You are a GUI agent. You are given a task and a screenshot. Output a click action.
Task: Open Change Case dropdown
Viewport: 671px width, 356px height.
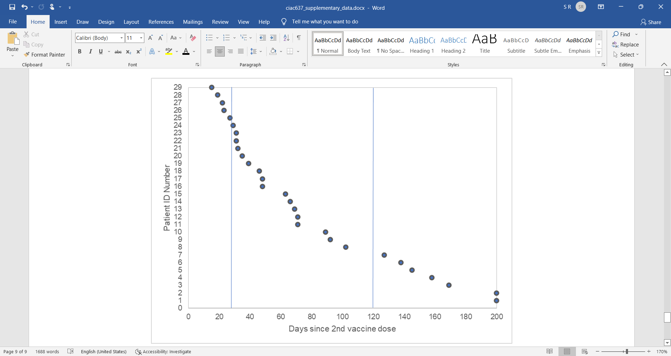176,38
